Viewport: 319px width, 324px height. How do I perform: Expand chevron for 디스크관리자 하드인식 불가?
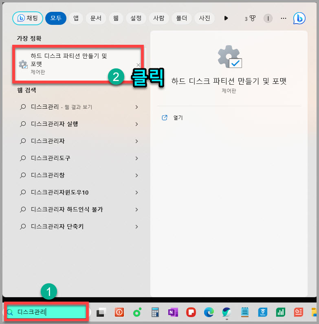136,210
